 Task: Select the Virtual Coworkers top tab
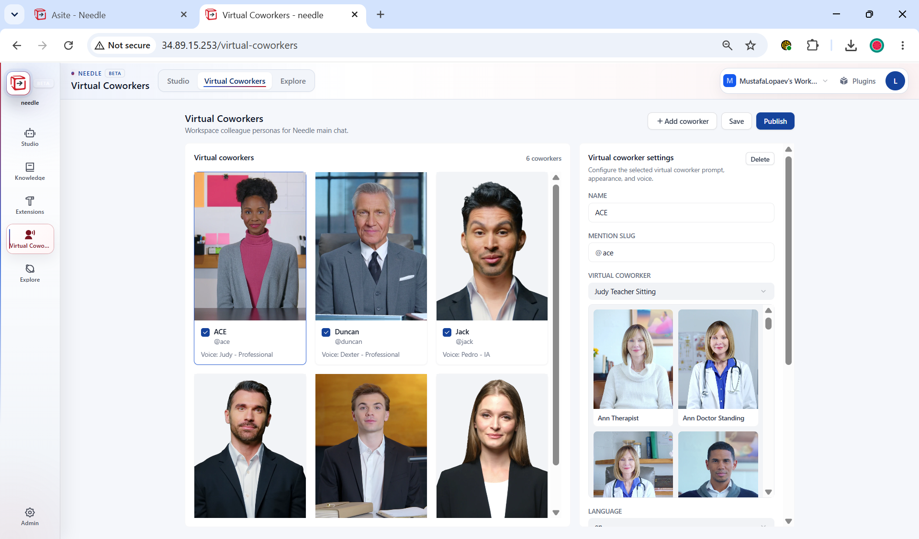coord(235,81)
